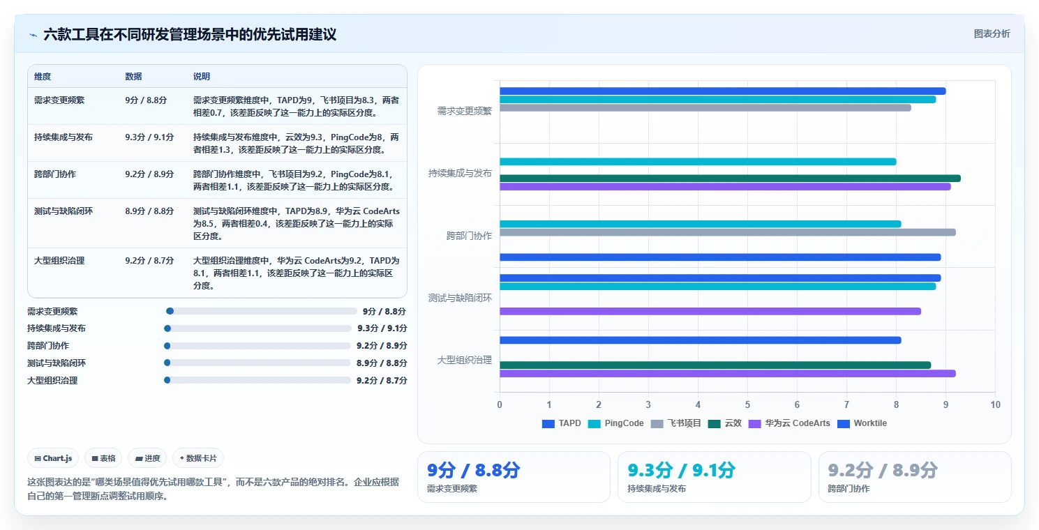
Task: Toggle the Worktile legend color swatch
Action: 843,423
